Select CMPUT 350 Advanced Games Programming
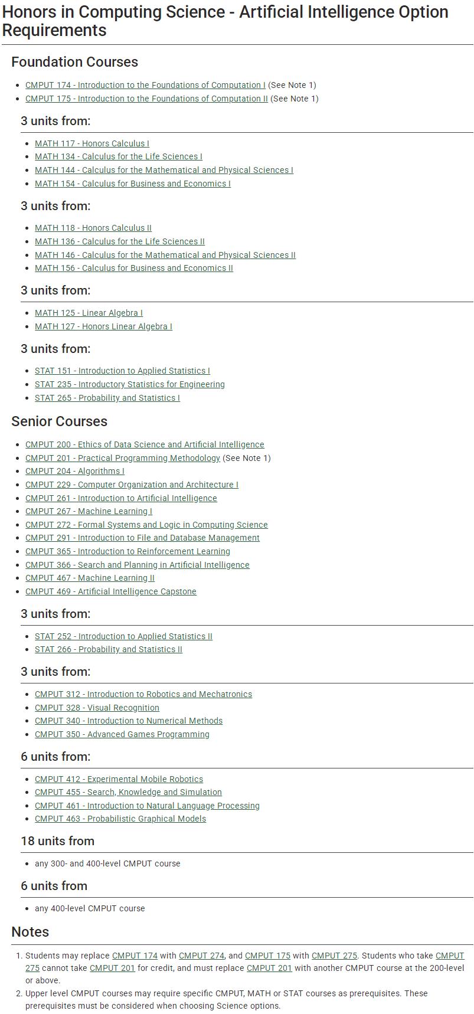474x1014 pixels. (122, 734)
